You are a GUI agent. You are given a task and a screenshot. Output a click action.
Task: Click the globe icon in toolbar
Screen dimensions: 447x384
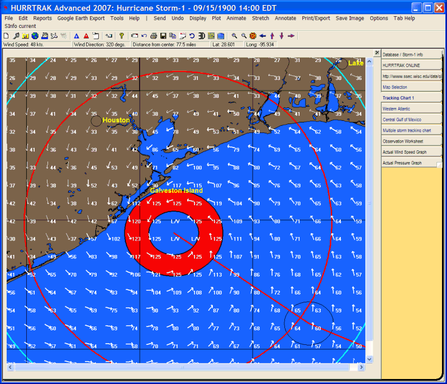(x=35, y=35)
